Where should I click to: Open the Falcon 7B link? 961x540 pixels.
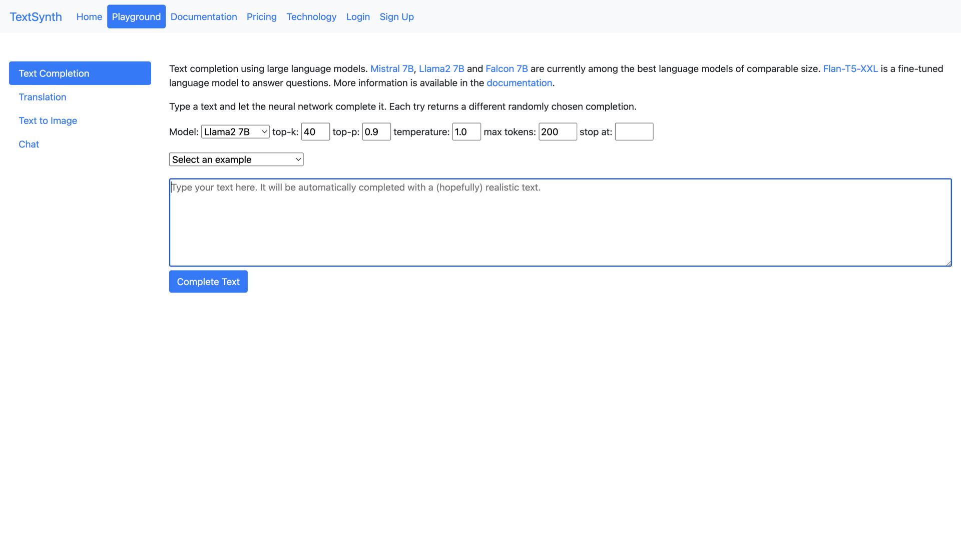tap(507, 69)
